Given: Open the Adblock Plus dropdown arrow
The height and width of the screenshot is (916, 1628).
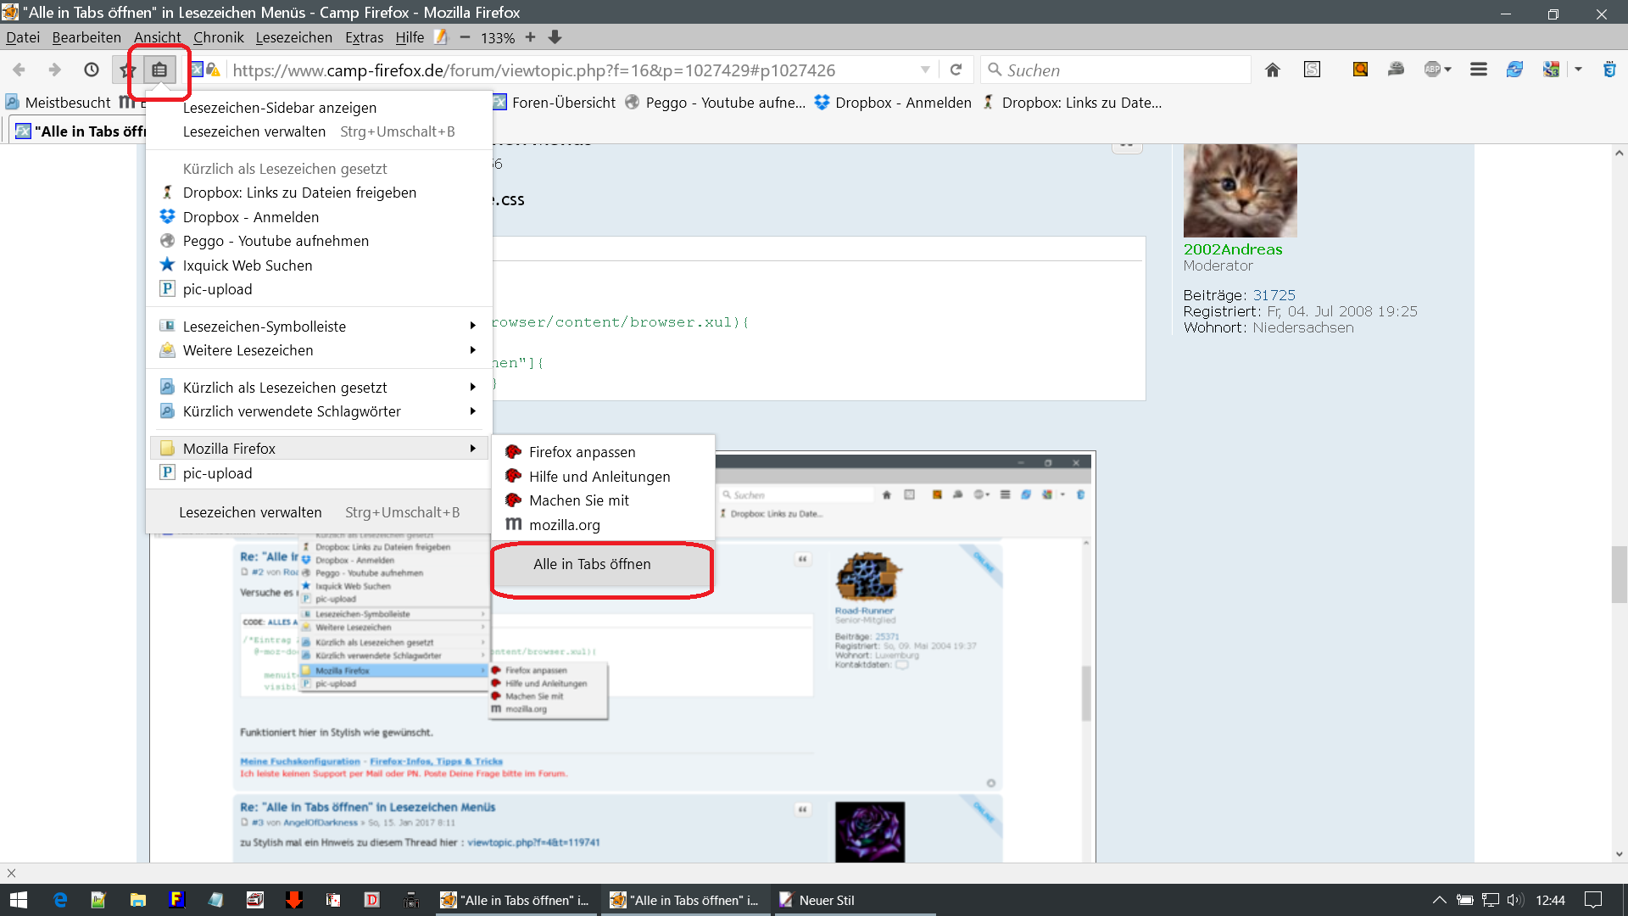Looking at the screenshot, I should [x=1447, y=70].
